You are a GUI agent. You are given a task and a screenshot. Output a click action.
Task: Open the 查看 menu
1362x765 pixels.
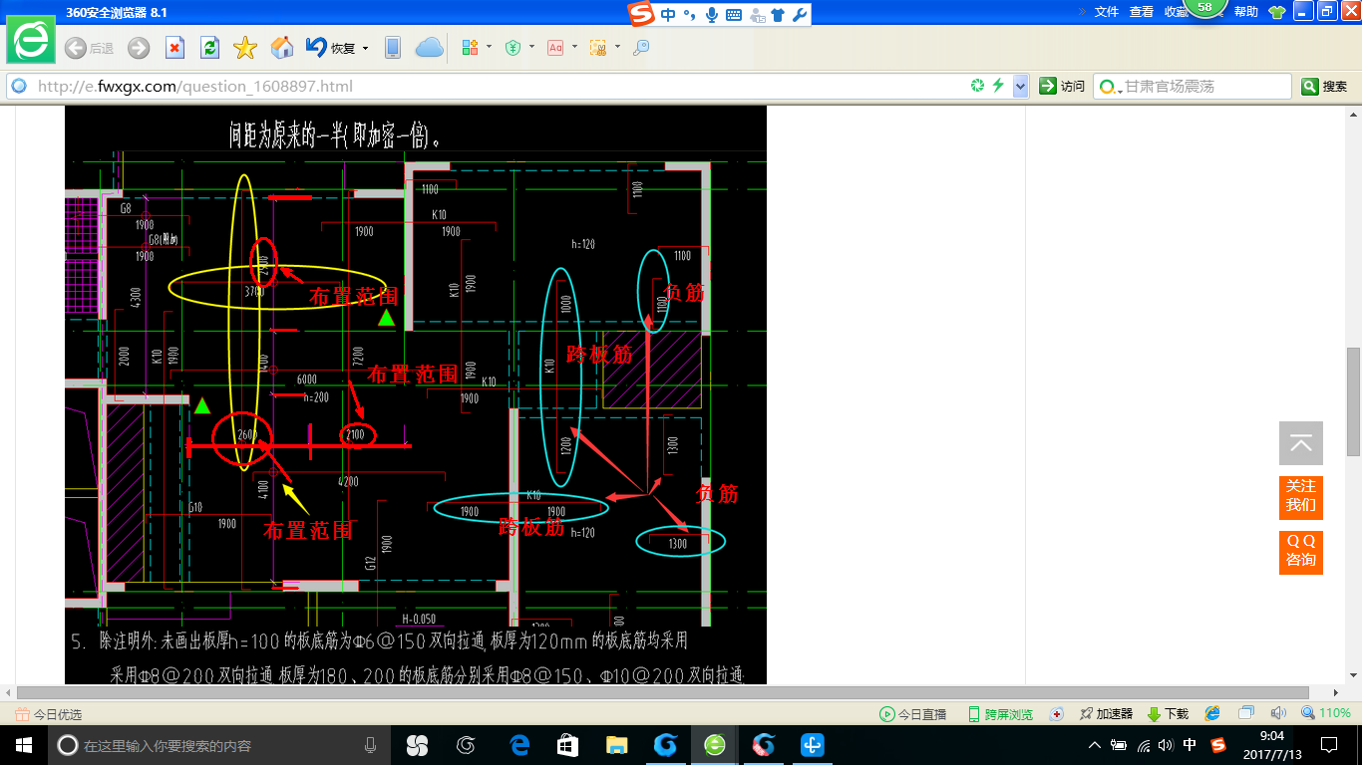(1142, 11)
